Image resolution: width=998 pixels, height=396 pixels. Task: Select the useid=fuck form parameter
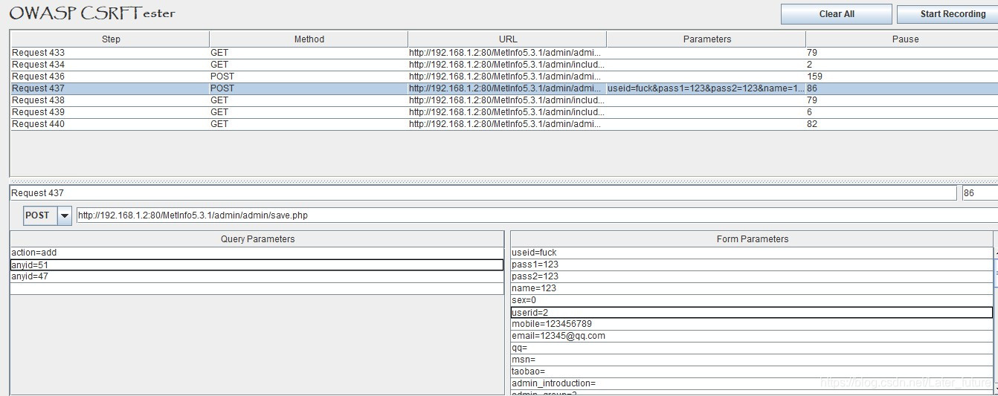(x=752, y=253)
